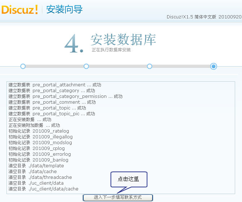Click the 正在安装附加数据 ... 成功 line
Image resolution: width=242 pixels, height=202 pixels.
click(34, 125)
